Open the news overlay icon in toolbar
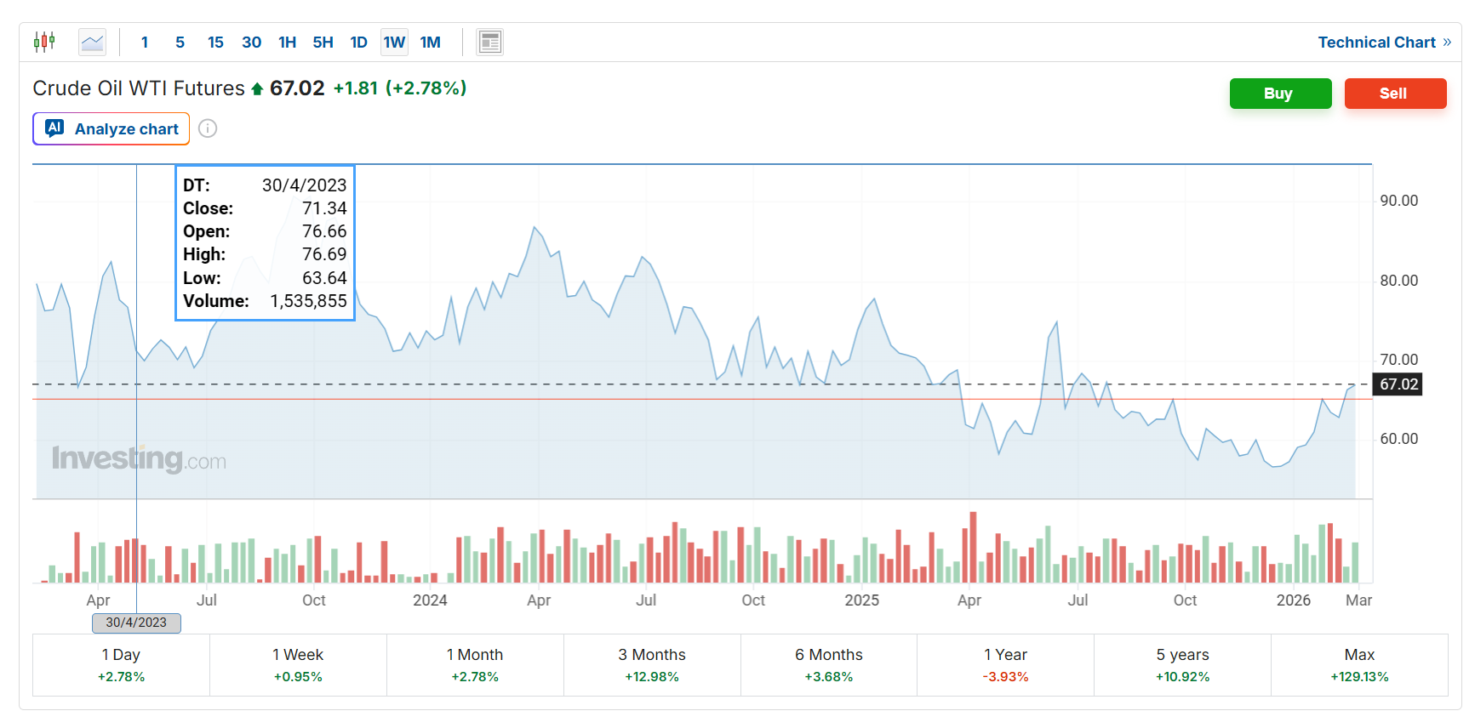 489,42
